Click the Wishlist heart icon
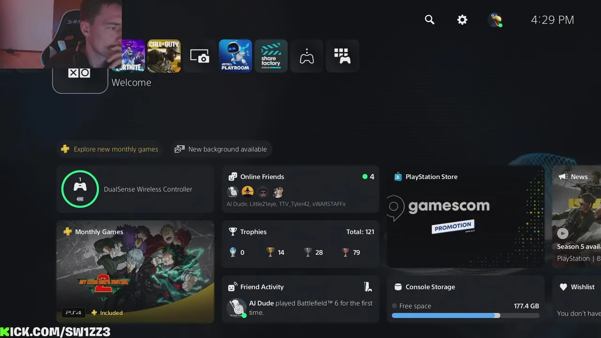This screenshot has width=601, height=338. click(563, 287)
